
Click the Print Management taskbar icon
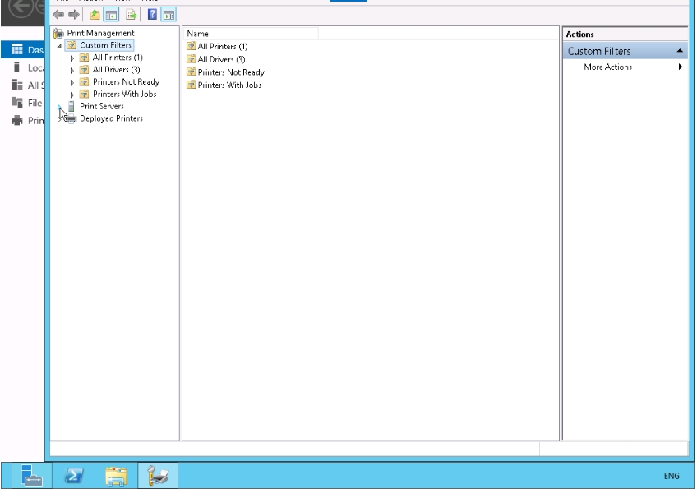pos(158,476)
